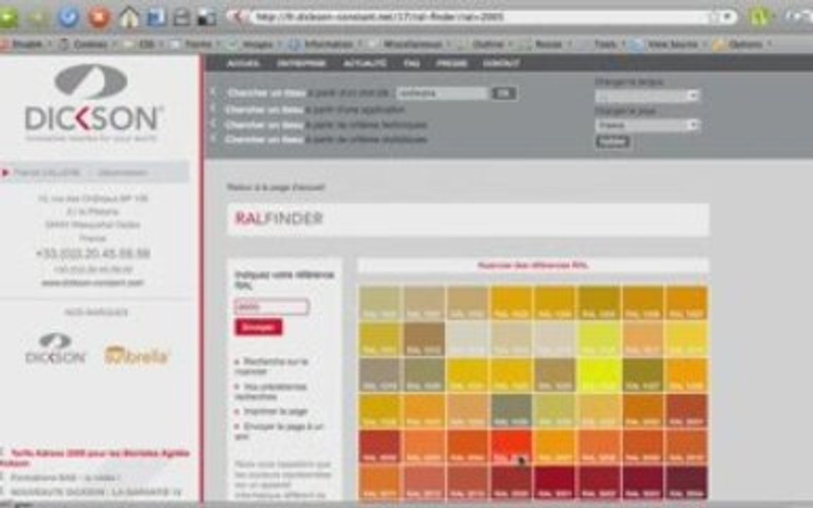Open the Contact nav item

tap(501, 64)
